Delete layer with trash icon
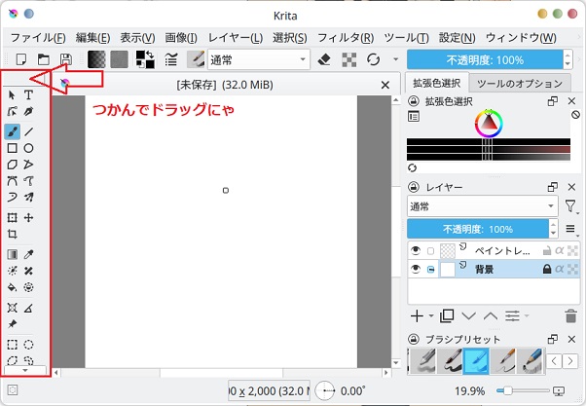The image size is (586, 406). pos(570,315)
